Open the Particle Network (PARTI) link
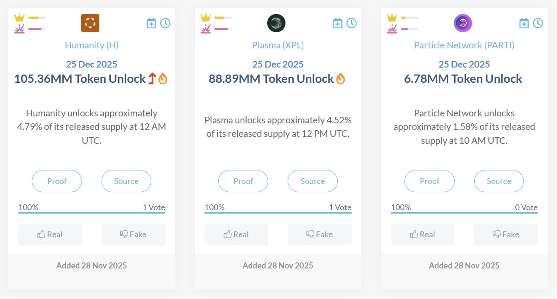The image size is (557, 299). point(464,45)
